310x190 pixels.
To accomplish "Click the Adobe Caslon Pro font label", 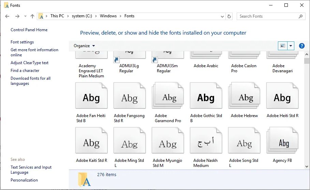I will 244,69.
